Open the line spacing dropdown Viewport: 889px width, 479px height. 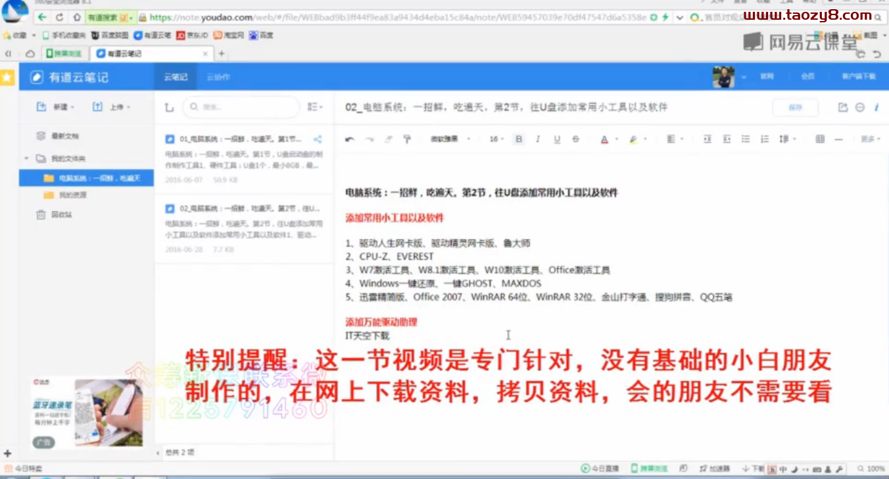[x=787, y=139]
